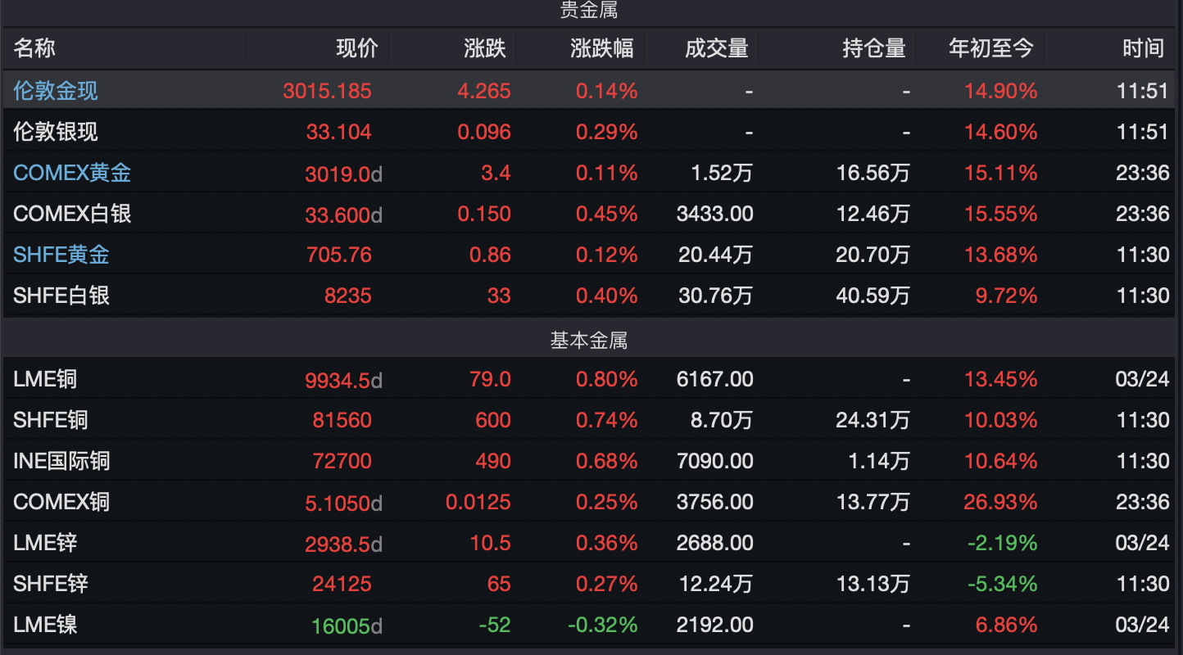
Task: Click the 时间 column header
Action: (1143, 48)
